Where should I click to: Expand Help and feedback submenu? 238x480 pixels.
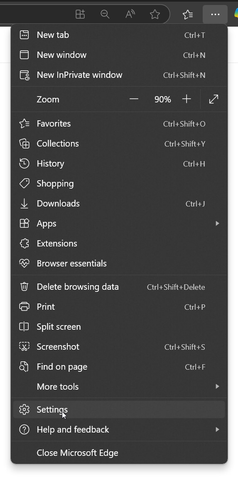pyautogui.click(x=119, y=430)
